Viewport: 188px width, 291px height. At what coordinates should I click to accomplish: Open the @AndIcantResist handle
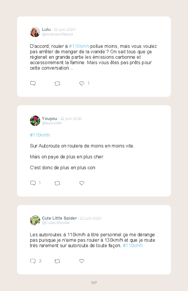(x=57, y=34)
